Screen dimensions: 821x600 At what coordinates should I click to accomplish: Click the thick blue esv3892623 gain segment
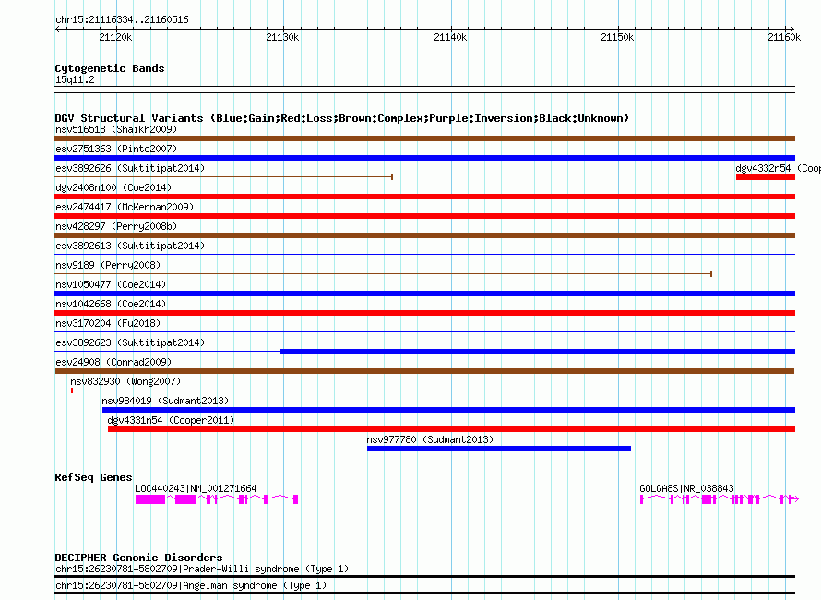(x=538, y=352)
